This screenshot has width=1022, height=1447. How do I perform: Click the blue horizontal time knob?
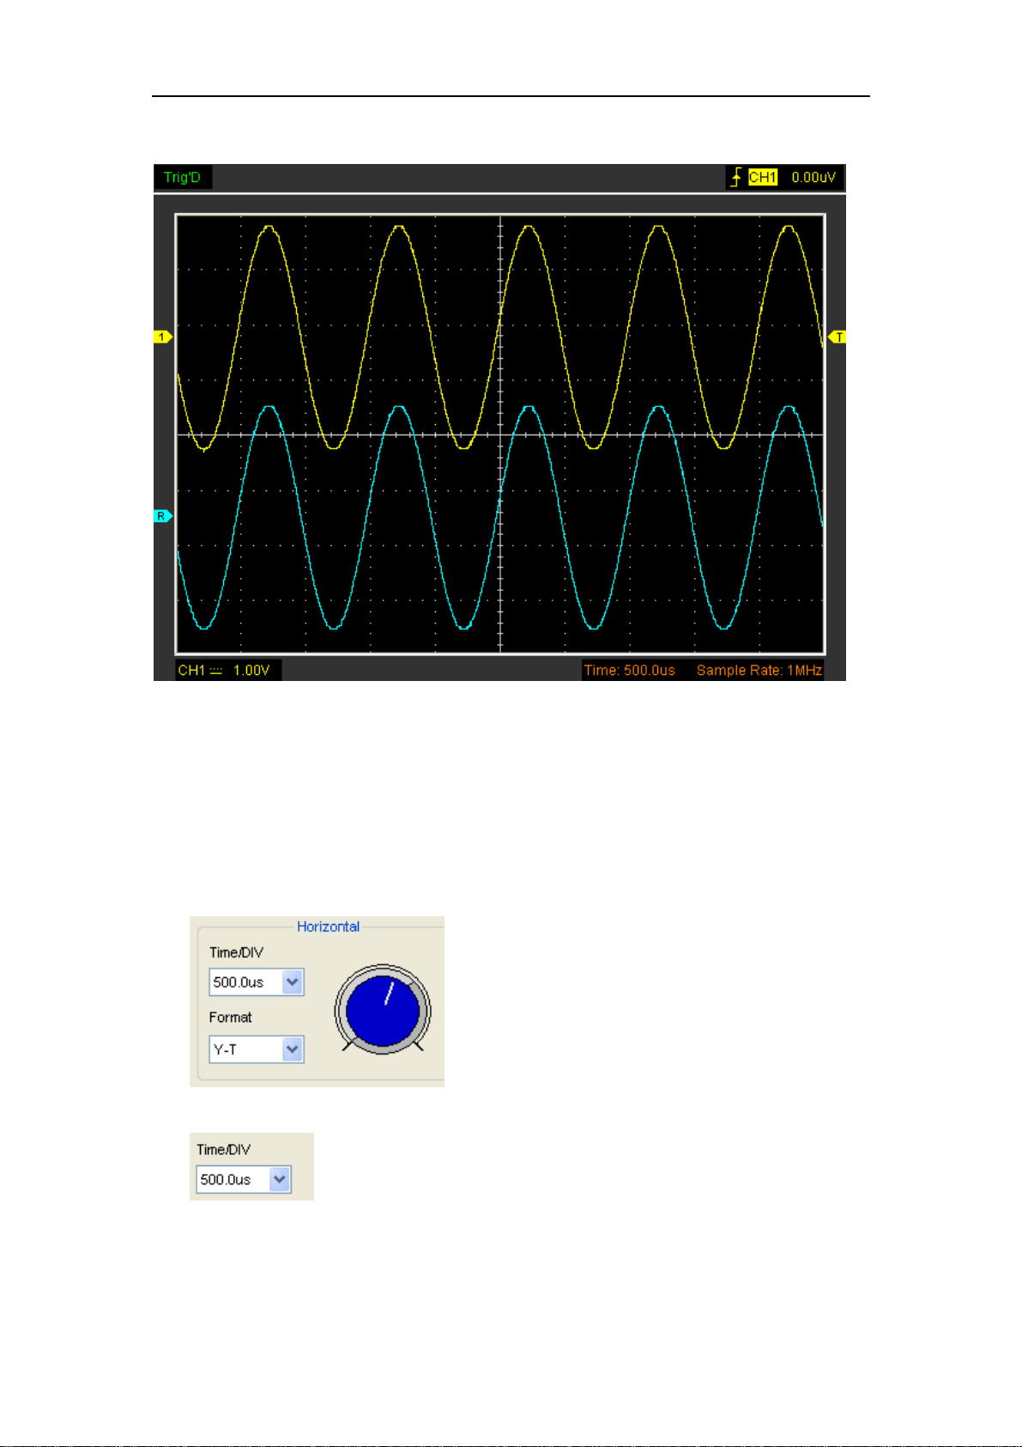383,1010
